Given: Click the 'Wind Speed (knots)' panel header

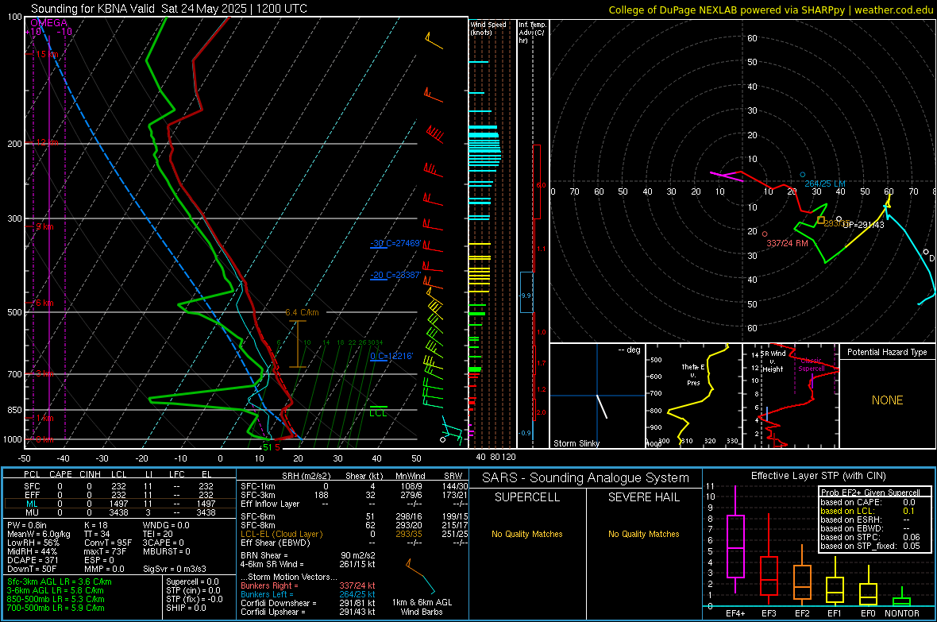Looking at the screenshot, I should 488,28.
